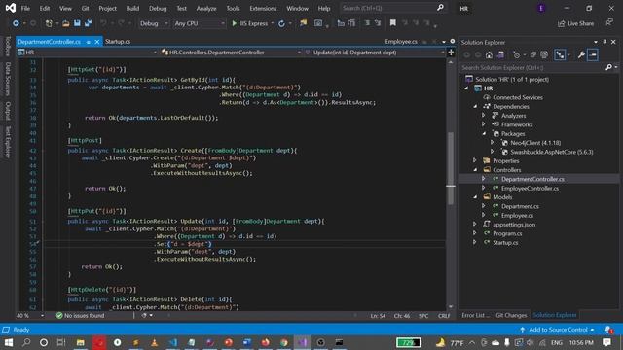The width and height of the screenshot is (623, 350).
Task: Expand the Neo4jClient package node
Action: [x=493, y=143]
